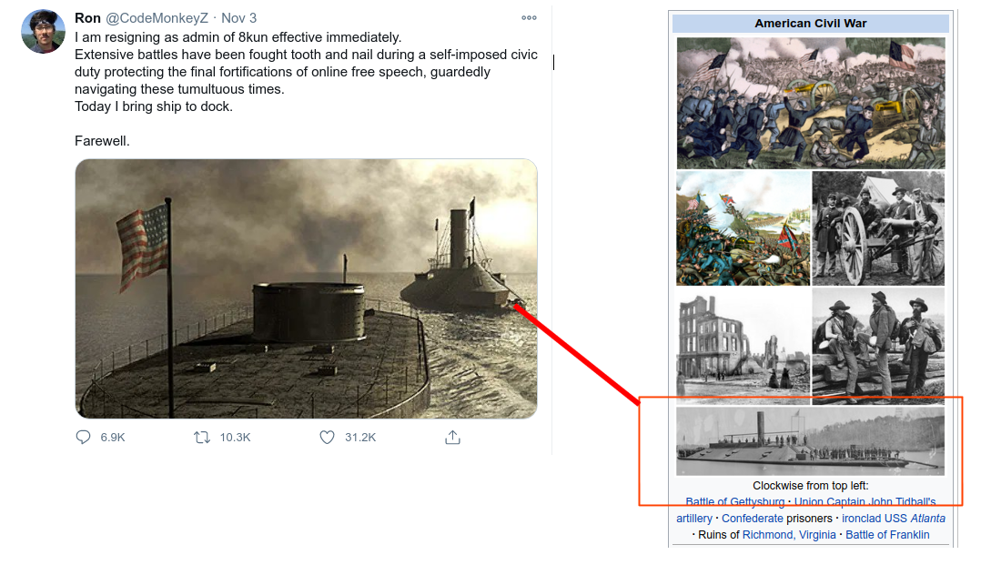Open the ironclad USS Atlanta link
Image resolution: width=981 pixels, height=565 pixels.
pyautogui.click(x=894, y=518)
